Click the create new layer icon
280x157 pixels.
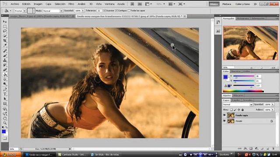click(268, 148)
